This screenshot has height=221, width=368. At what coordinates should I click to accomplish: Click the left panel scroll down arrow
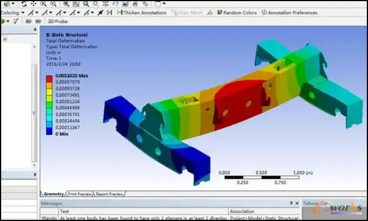click(34, 165)
